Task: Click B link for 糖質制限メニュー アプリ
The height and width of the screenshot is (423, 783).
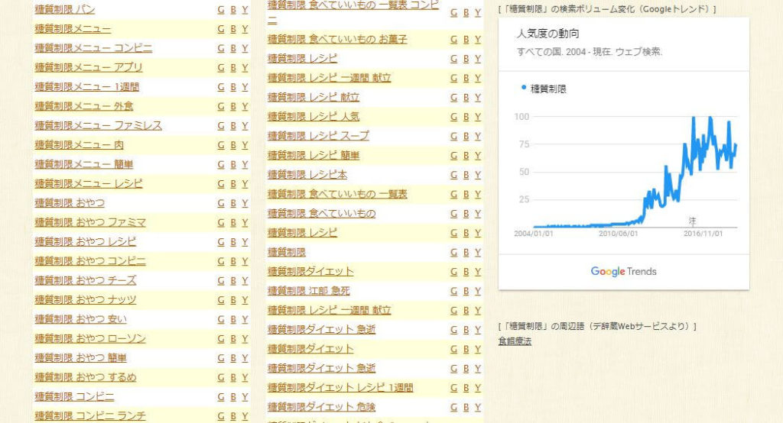Action: 233,68
